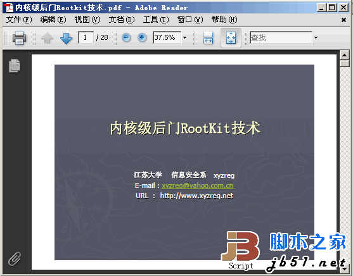This screenshot has height=276, width=353.
Task: Open the 文件(F) menu
Action: click(x=19, y=20)
